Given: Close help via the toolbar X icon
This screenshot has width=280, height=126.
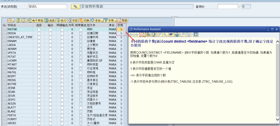Looking at the screenshot, I should [x=196, y=34].
